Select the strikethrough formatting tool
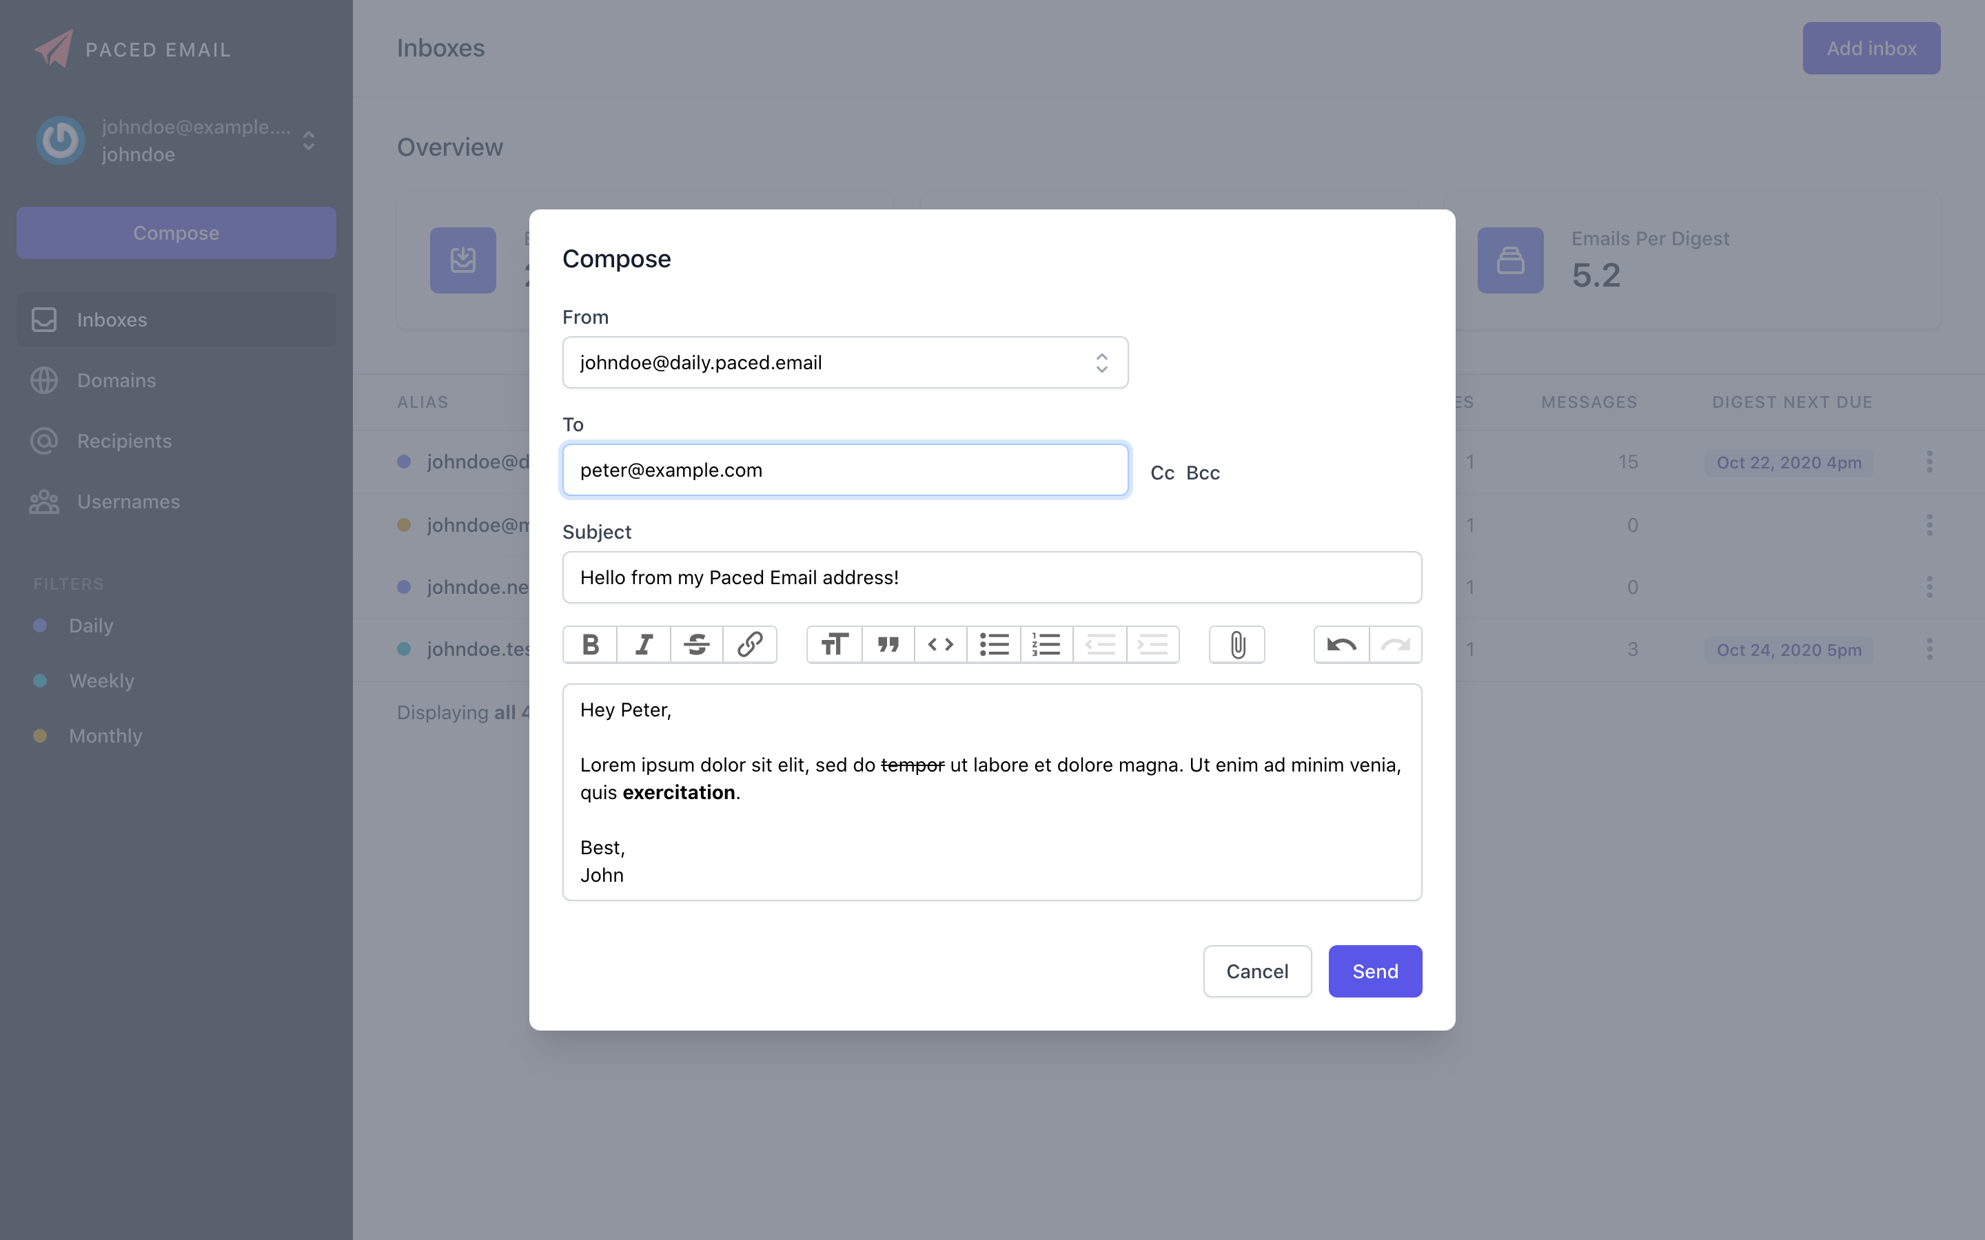The width and height of the screenshot is (1985, 1240). 695,645
